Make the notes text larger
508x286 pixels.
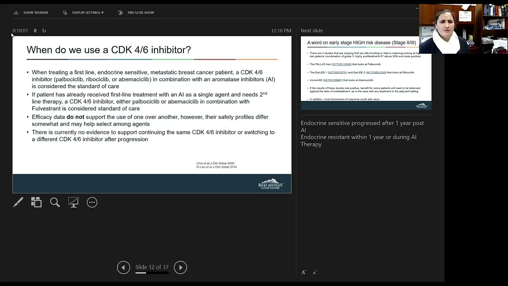pyautogui.click(x=303, y=272)
